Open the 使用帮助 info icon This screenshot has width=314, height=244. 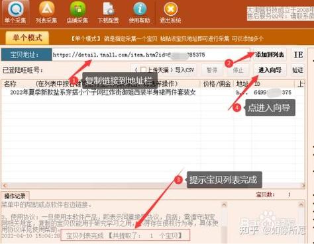pyautogui.click(x=139, y=13)
